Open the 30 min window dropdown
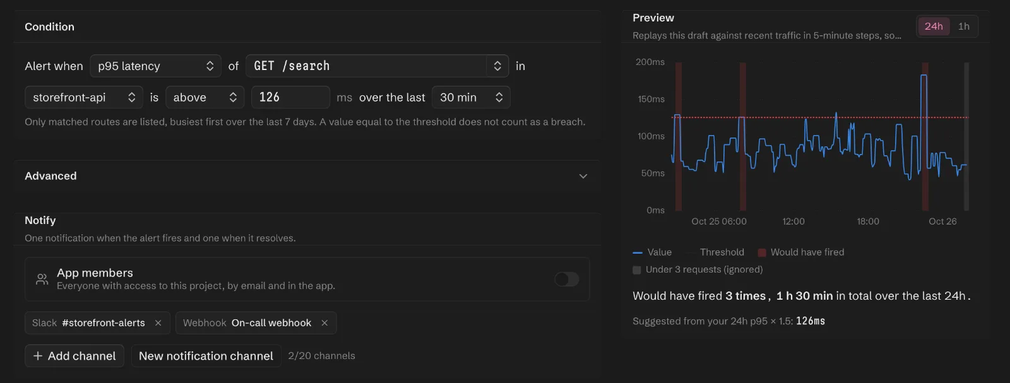 471,97
